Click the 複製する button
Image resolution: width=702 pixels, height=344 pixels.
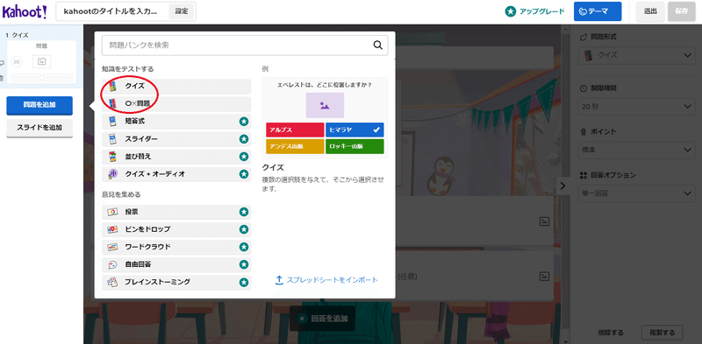(x=663, y=333)
